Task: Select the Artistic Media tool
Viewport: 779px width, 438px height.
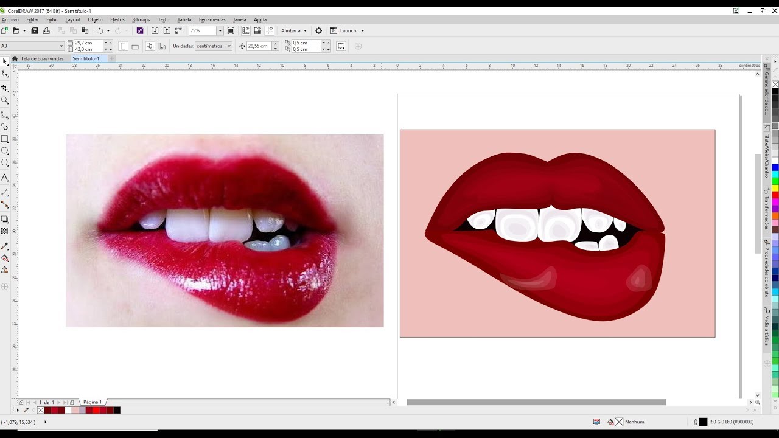Action: [x=5, y=127]
